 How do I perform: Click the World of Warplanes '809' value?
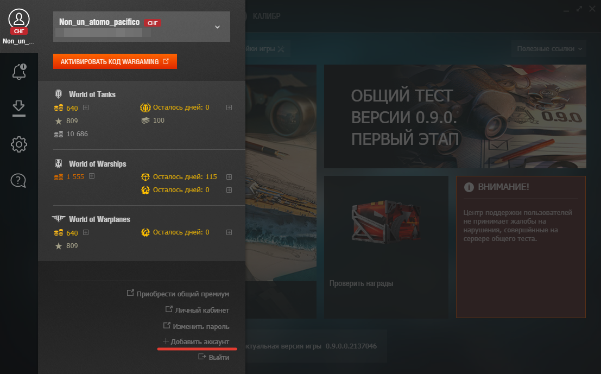tap(72, 246)
